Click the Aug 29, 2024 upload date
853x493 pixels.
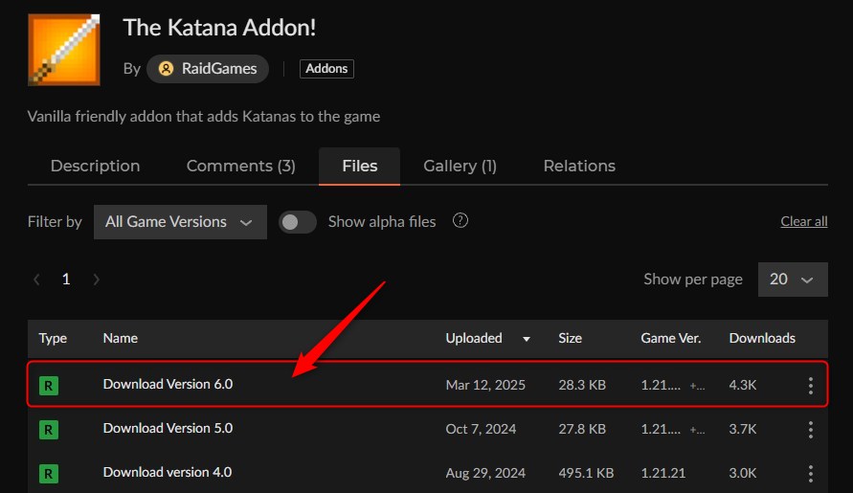[x=485, y=474]
